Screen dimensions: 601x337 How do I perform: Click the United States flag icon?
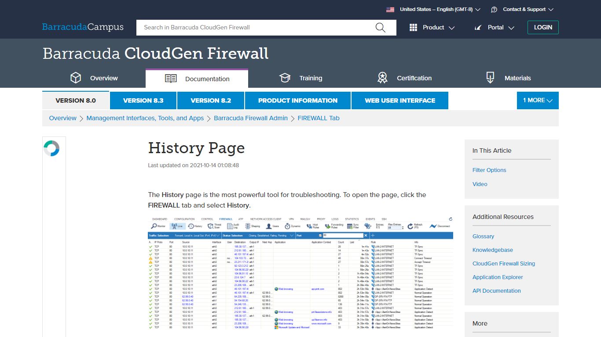point(390,9)
